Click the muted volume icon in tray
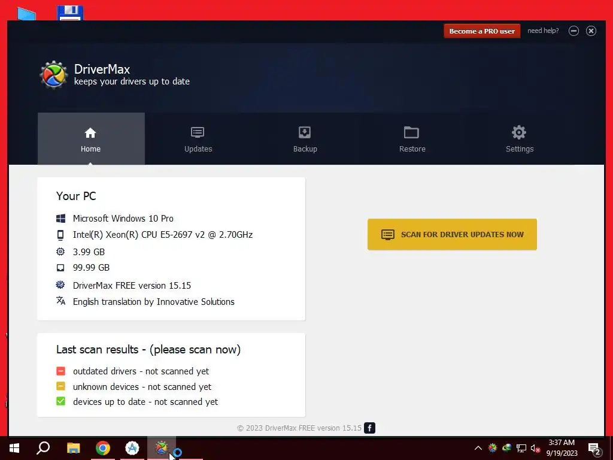The height and width of the screenshot is (460, 613). [x=536, y=448]
